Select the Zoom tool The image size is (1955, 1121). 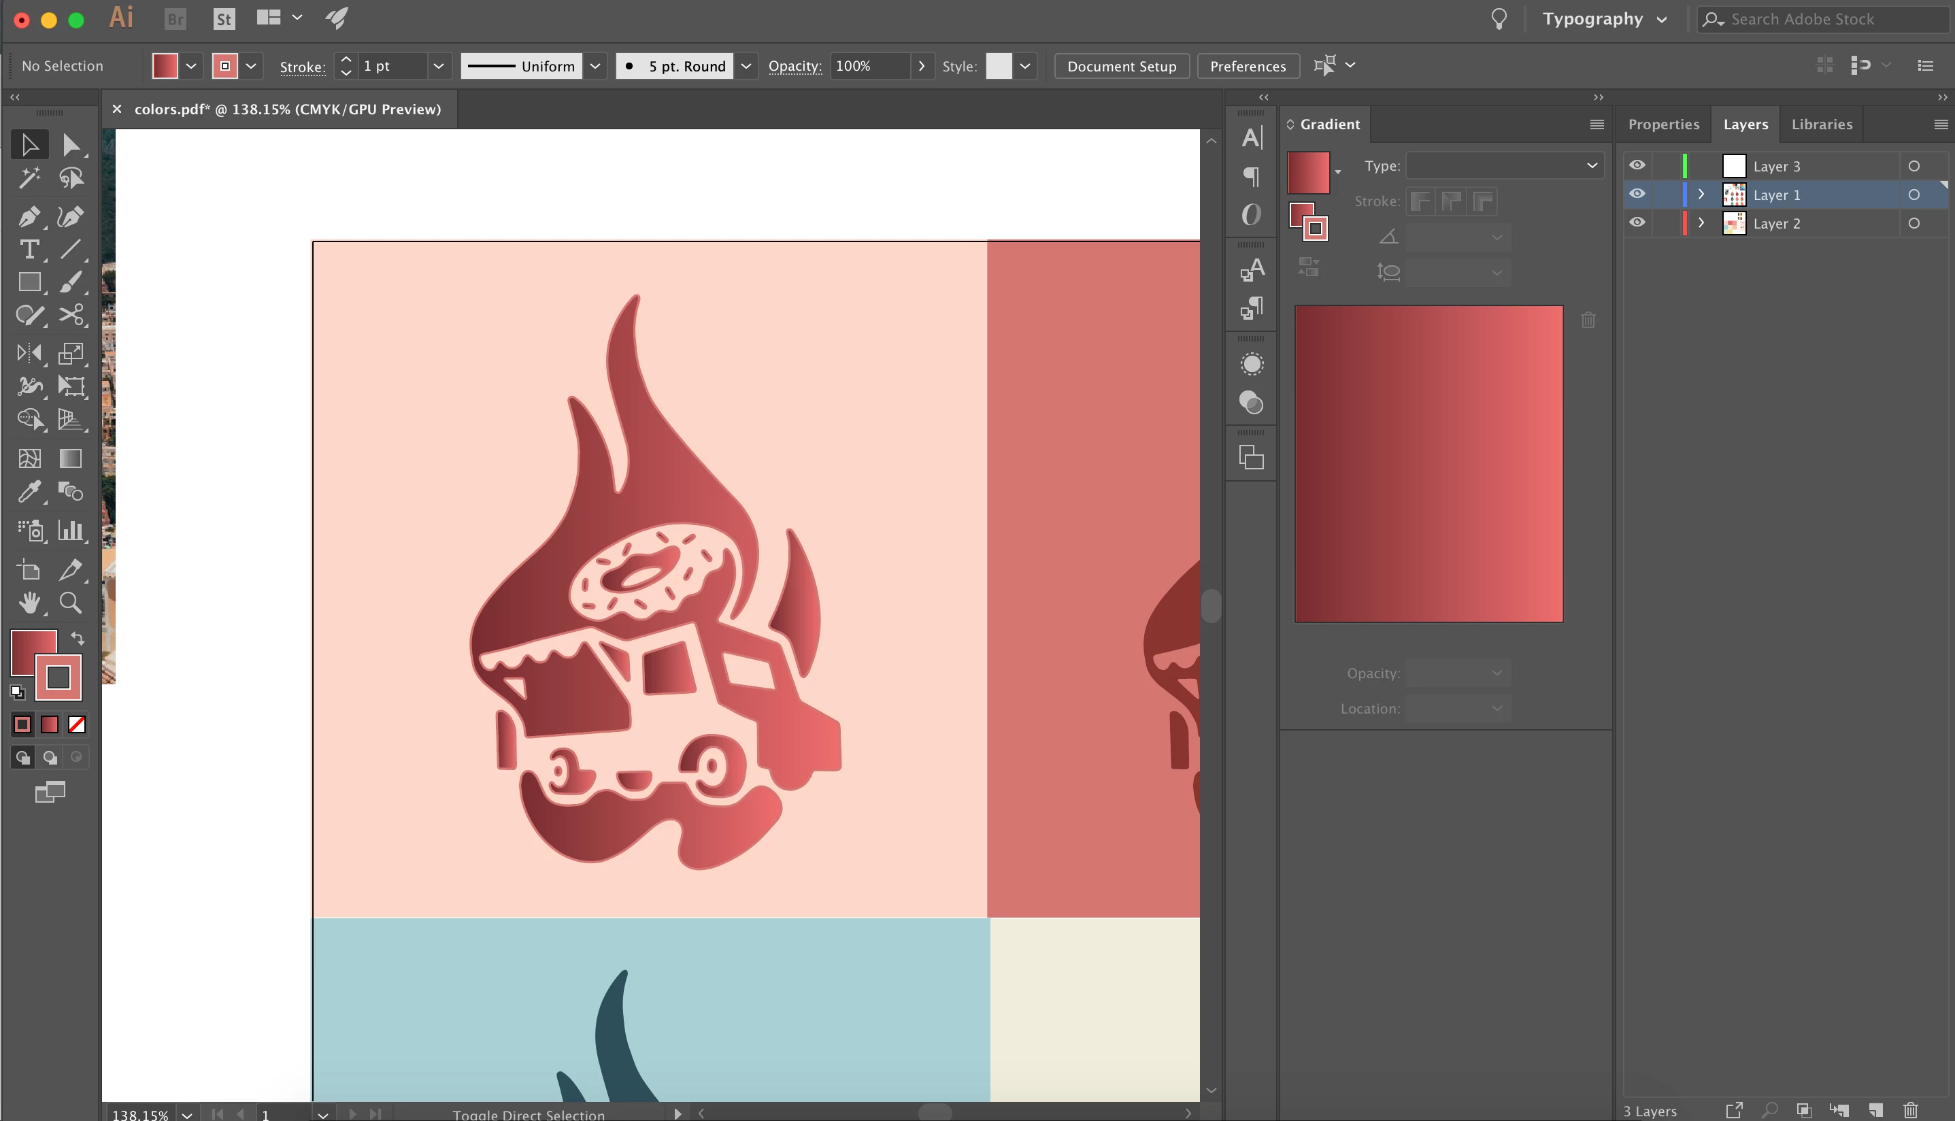pos(71,602)
